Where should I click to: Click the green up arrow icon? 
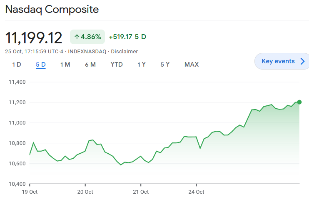pyautogui.click(x=77, y=37)
